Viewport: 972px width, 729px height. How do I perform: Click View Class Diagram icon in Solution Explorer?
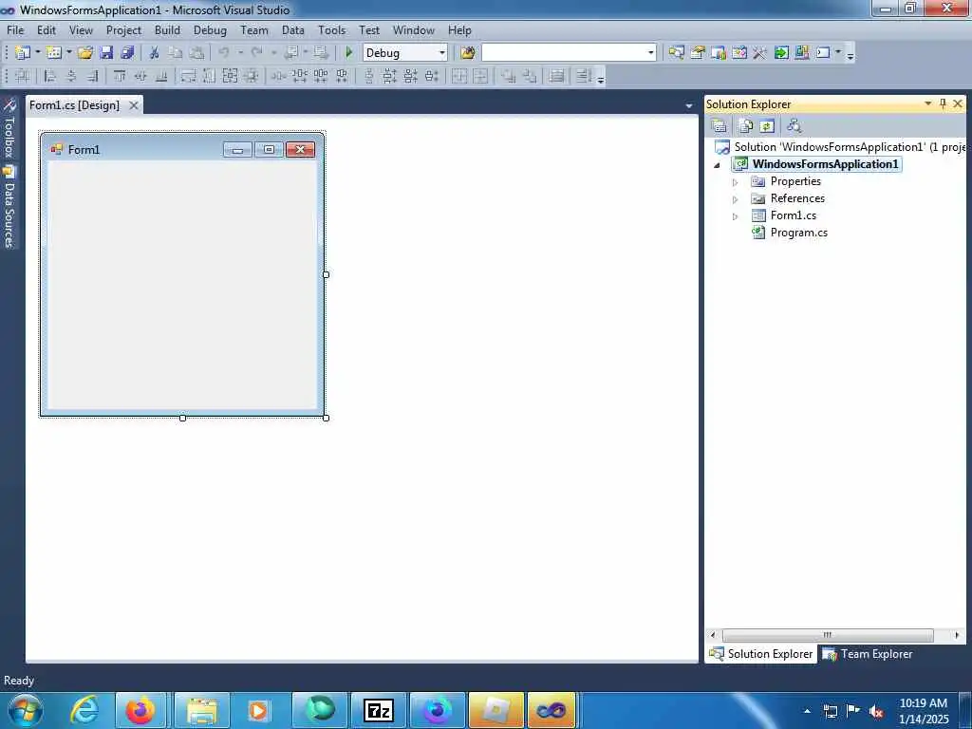(794, 126)
